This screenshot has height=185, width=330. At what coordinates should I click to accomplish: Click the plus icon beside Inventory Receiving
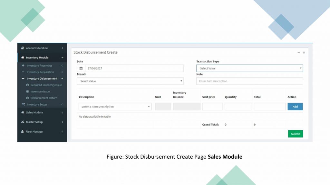(23, 66)
